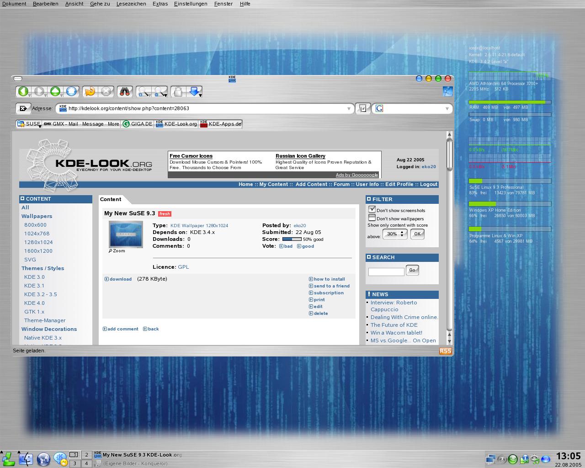Screen dimensions: 585x468
Task: Open the KDE-Look window menu icon
Action: [x=232, y=79]
